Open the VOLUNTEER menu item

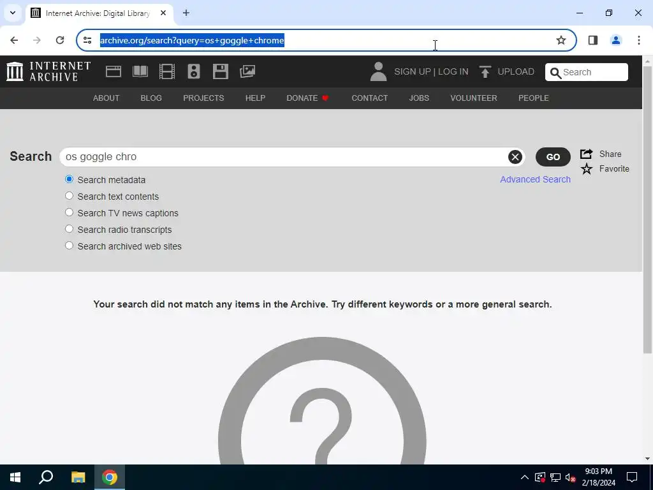[x=474, y=98]
